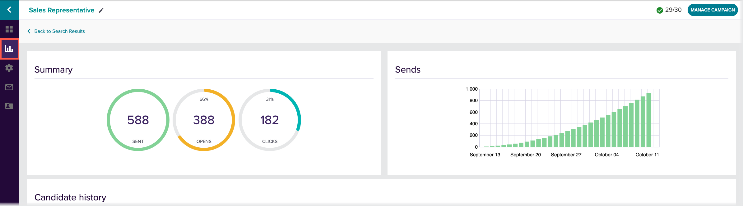Open settings via the gear sidebar icon
Screen dimensions: 743x206
click(9, 68)
